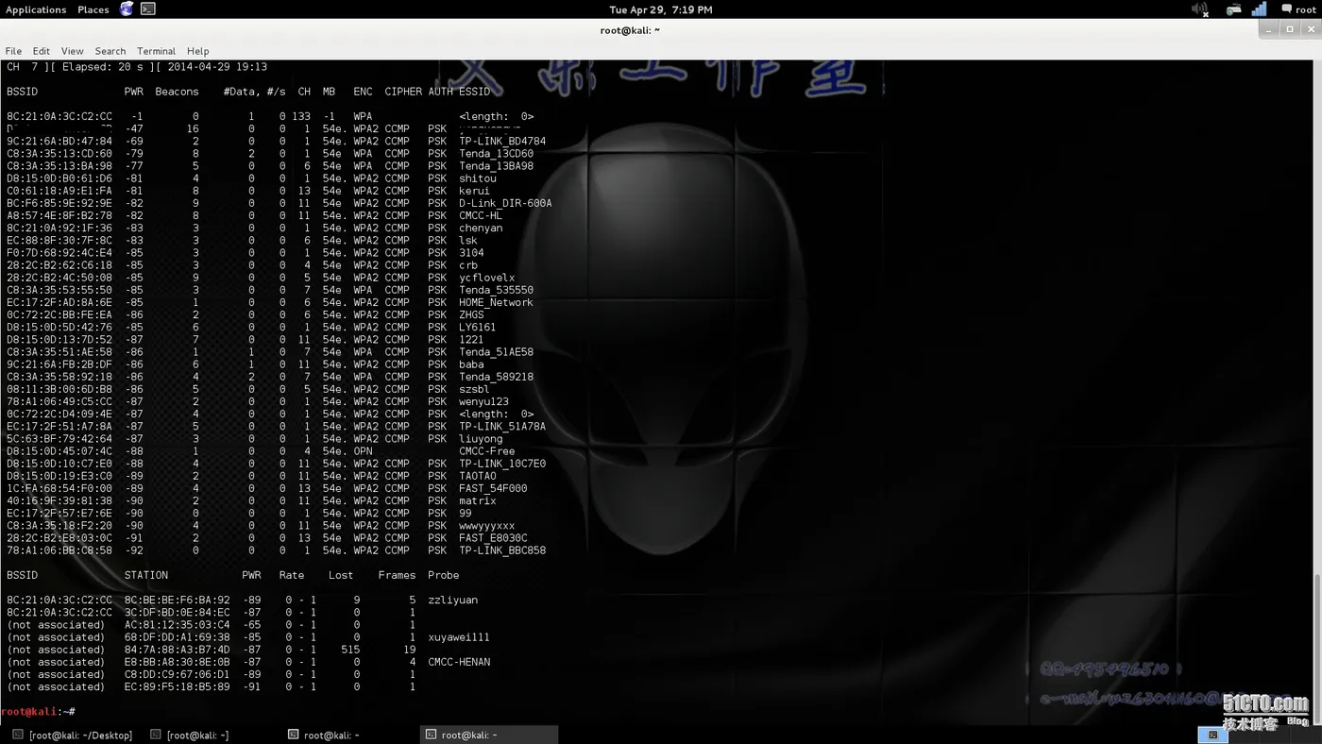Click the ESSID CMCC-HL
Image resolution: width=1322 pixels, height=744 pixels.
[481, 215]
